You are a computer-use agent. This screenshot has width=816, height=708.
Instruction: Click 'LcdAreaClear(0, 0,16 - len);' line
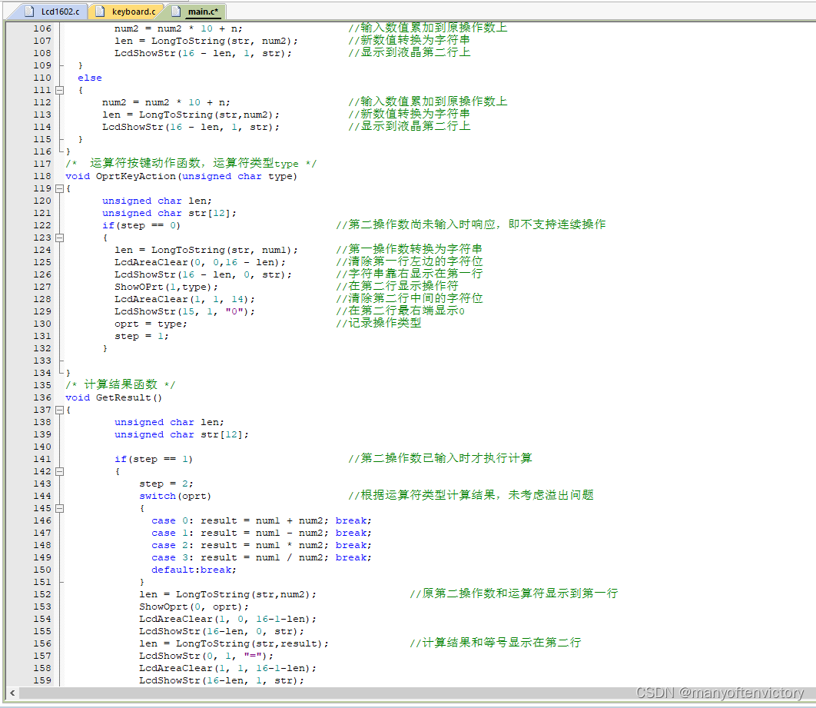click(200, 262)
